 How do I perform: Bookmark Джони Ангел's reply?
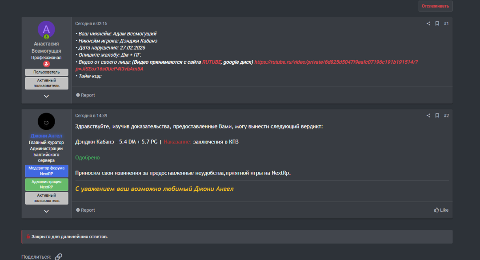[437, 116]
